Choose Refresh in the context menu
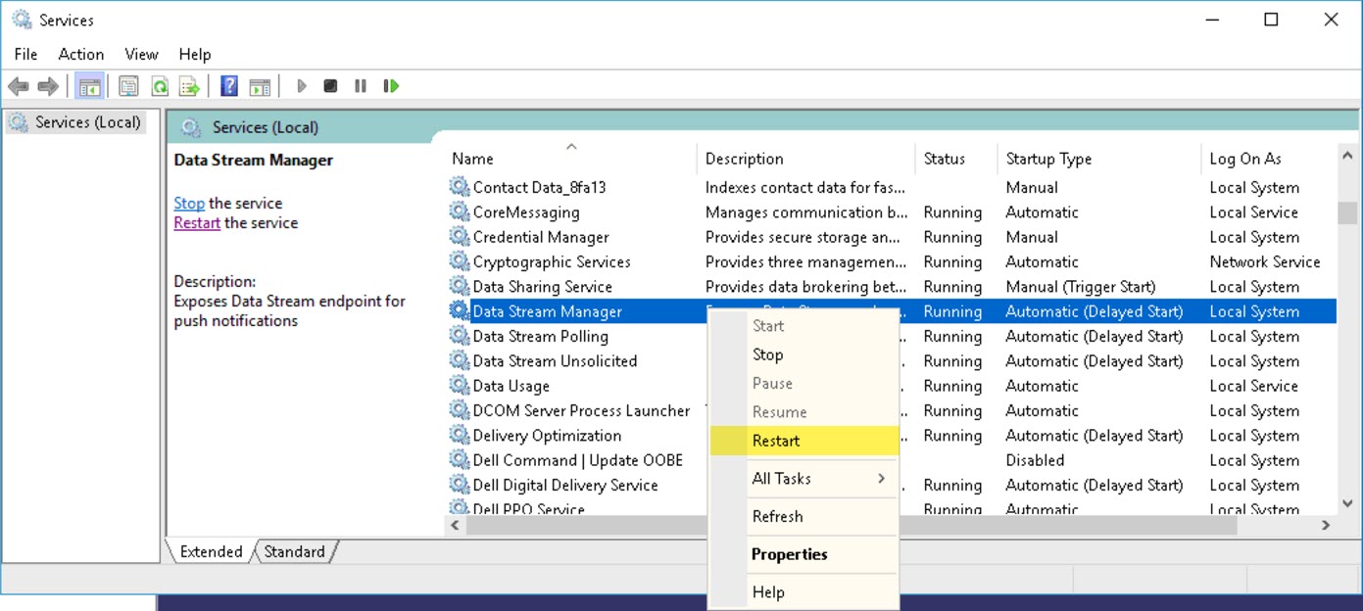The height and width of the screenshot is (611, 1363). coord(803,516)
